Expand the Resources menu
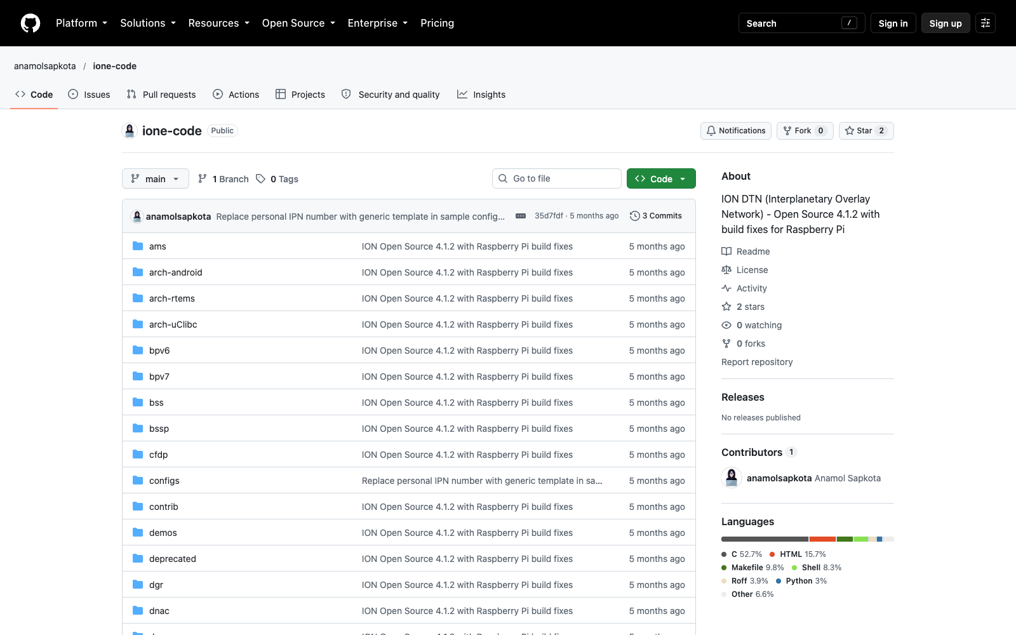 tap(218, 23)
